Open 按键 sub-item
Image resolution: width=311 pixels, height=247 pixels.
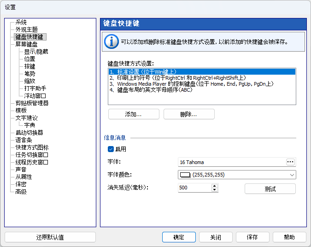(x=30, y=66)
